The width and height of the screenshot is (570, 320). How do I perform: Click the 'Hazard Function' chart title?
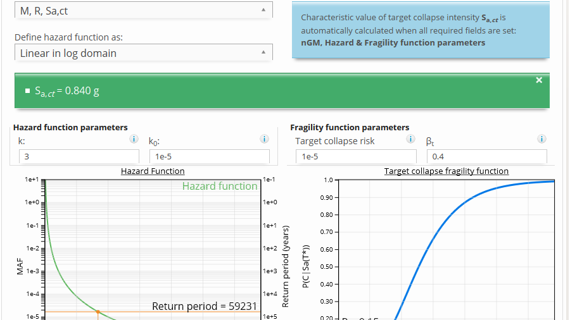click(x=153, y=171)
